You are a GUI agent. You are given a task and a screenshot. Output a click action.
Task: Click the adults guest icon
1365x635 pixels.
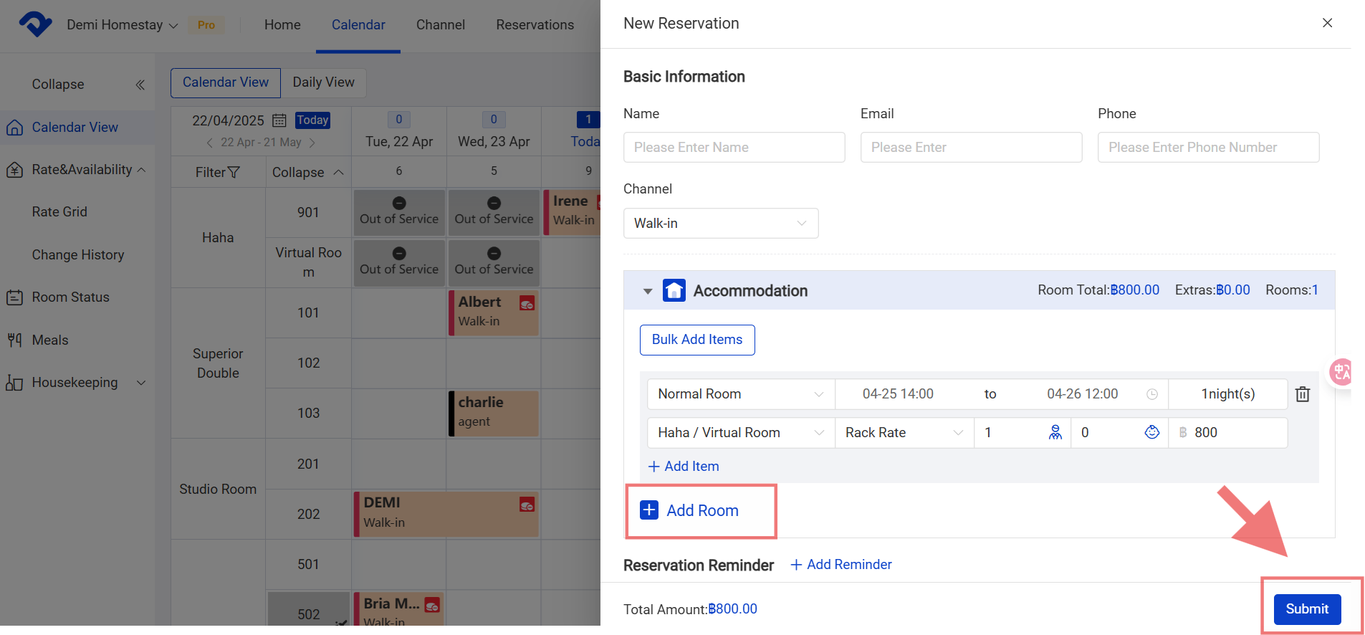(x=1055, y=432)
